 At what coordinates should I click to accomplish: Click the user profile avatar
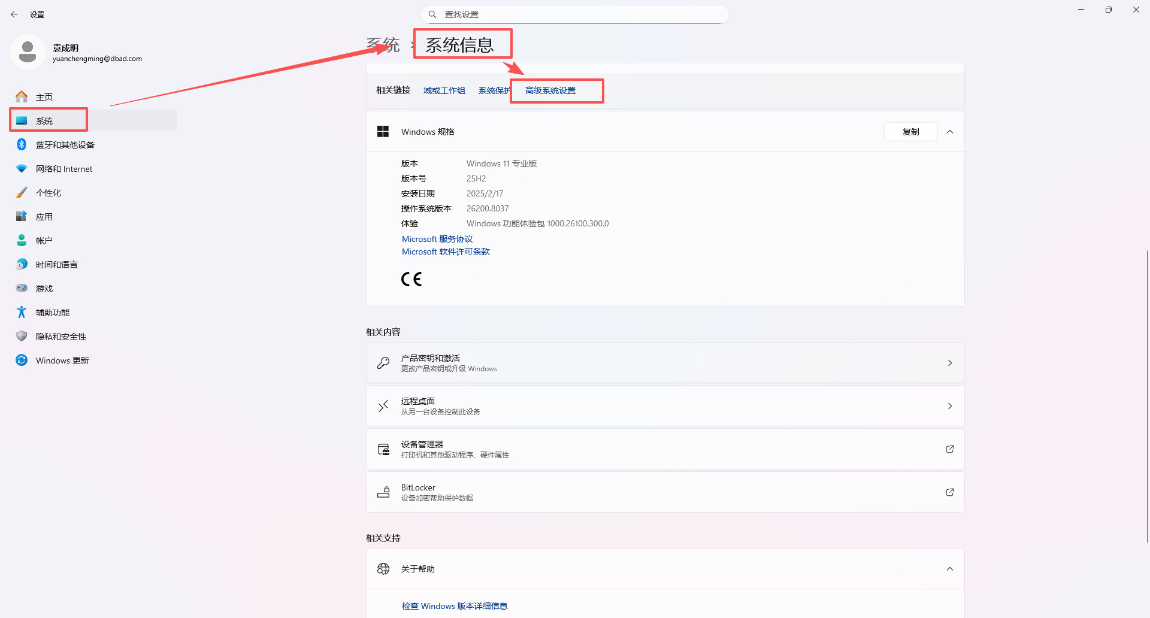pos(28,52)
